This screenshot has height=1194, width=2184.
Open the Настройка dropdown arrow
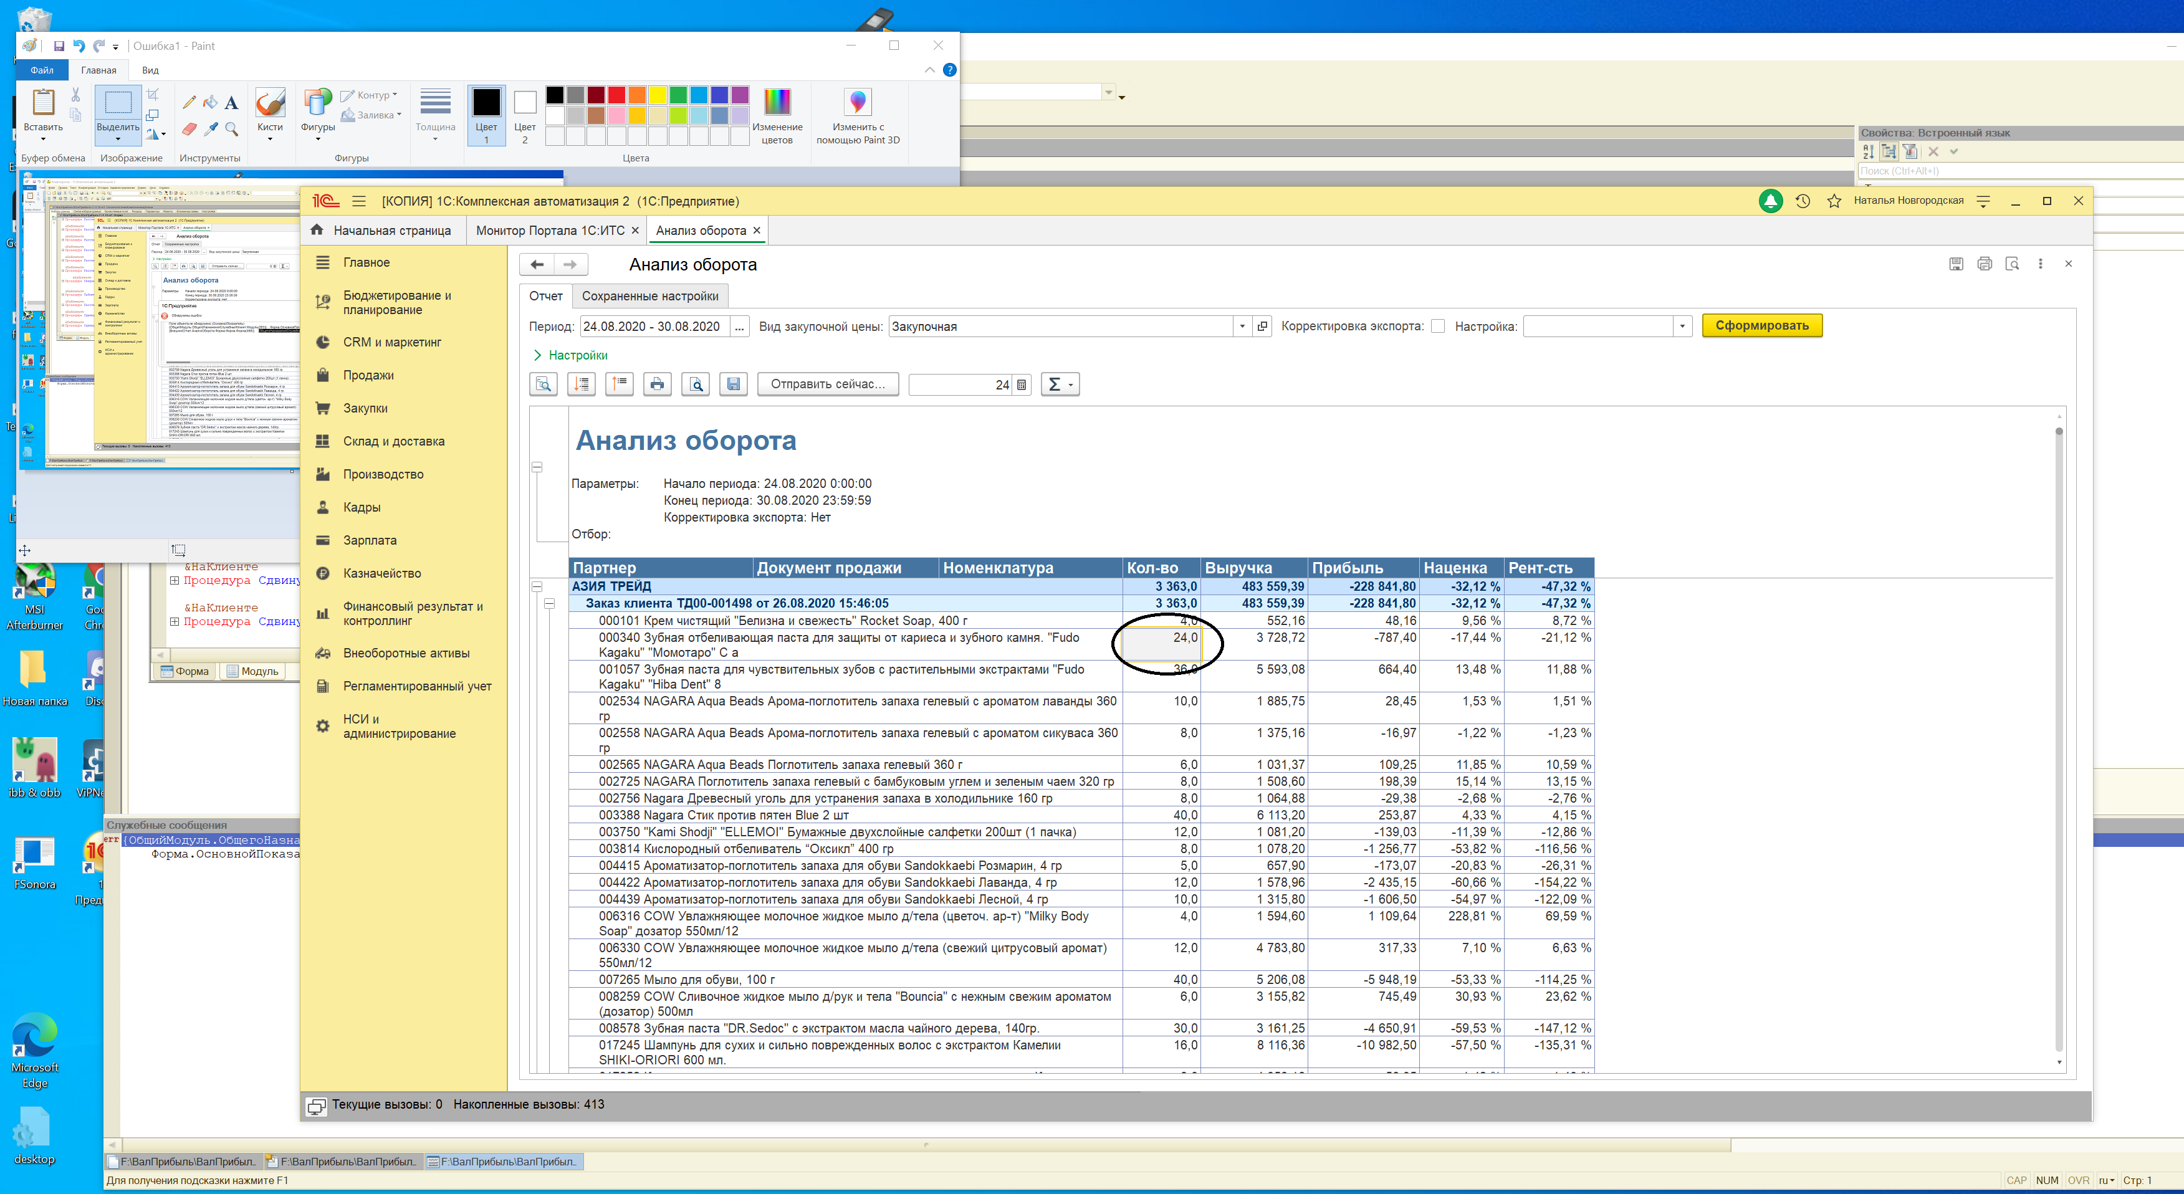pos(1682,327)
